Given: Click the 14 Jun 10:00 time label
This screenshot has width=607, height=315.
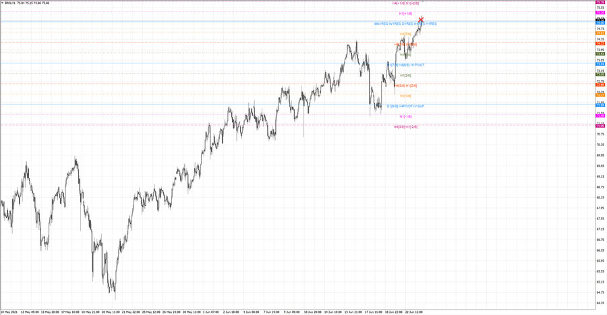Looking at the screenshot, I should pyautogui.click(x=333, y=312).
